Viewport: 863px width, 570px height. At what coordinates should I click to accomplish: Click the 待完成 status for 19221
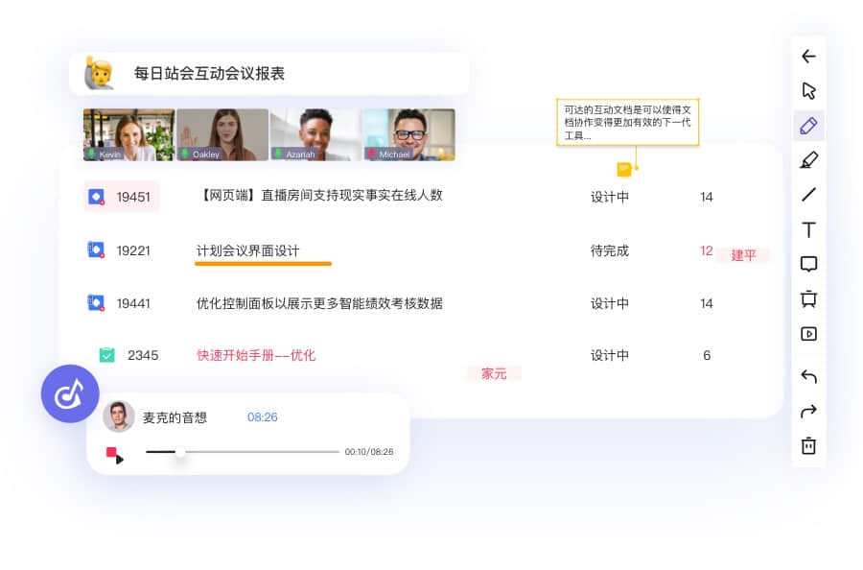click(610, 251)
